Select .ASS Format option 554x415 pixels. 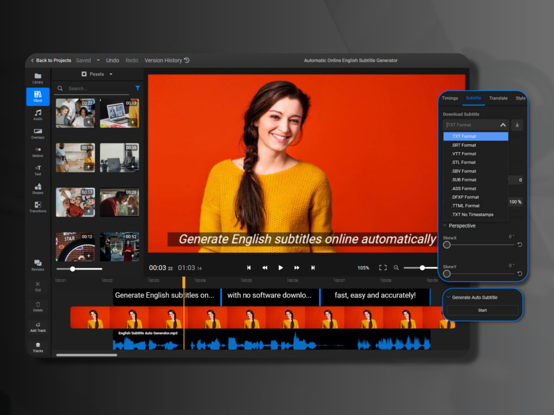(475, 189)
